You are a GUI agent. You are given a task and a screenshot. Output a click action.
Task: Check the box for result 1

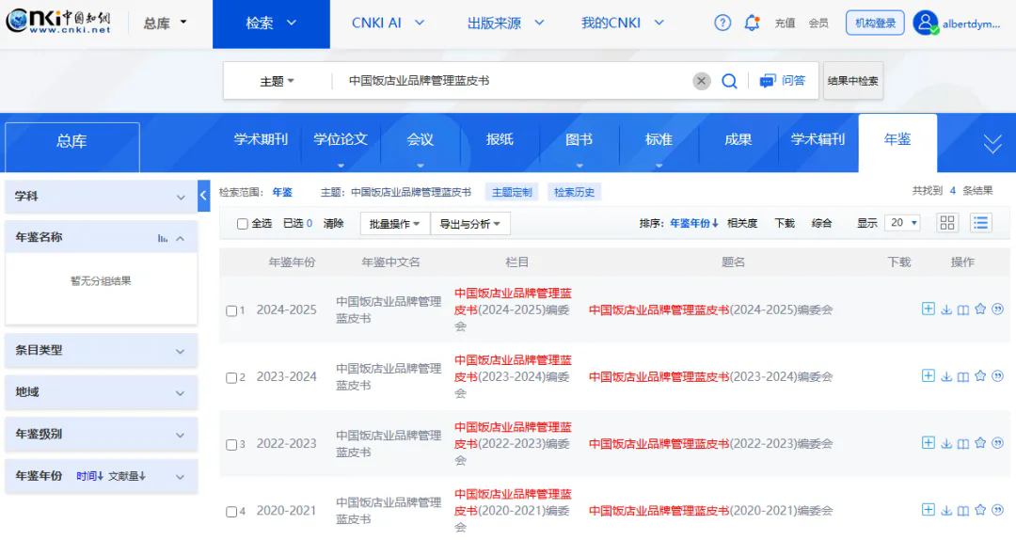[x=231, y=310]
